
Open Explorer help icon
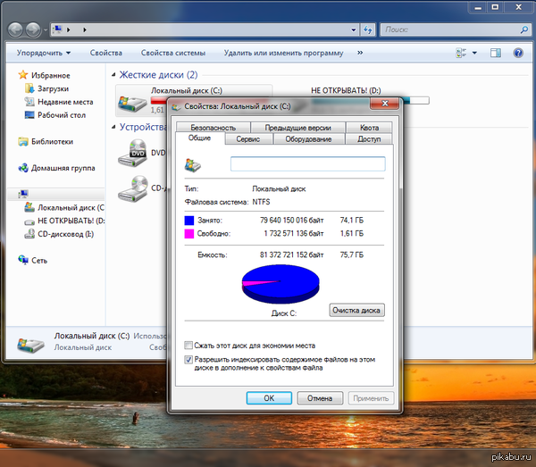[518, 53]
